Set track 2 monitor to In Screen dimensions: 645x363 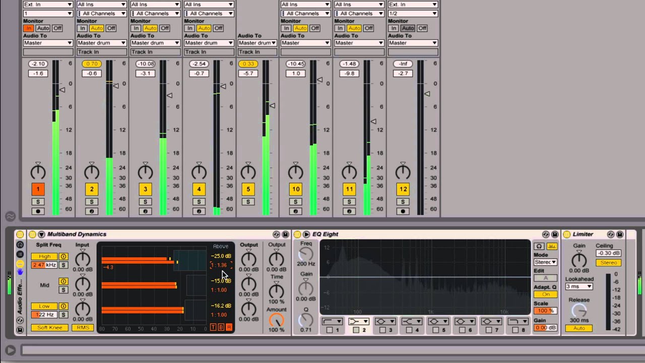click(82, 28)
